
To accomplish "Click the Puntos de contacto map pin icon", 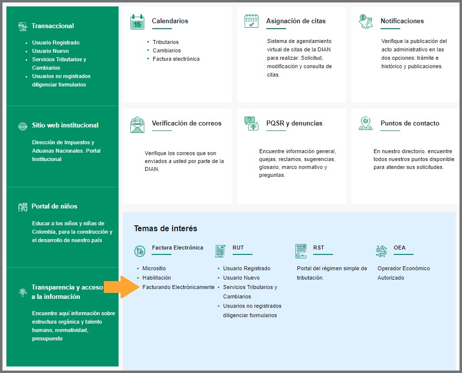I will pyautogui.click(x=366, y=124).
